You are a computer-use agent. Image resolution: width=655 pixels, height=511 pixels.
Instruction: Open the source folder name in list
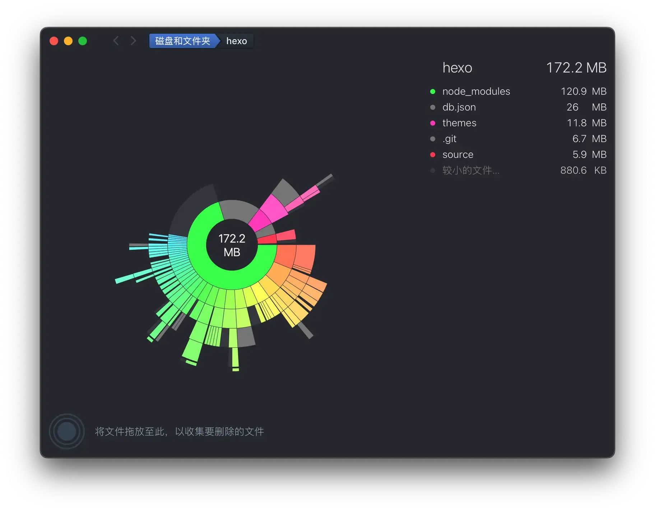(458, 155)
